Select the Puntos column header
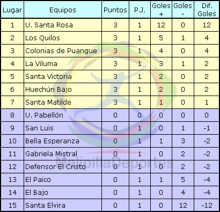The height and width of the screenshot is (212, 220). point(115,10)
